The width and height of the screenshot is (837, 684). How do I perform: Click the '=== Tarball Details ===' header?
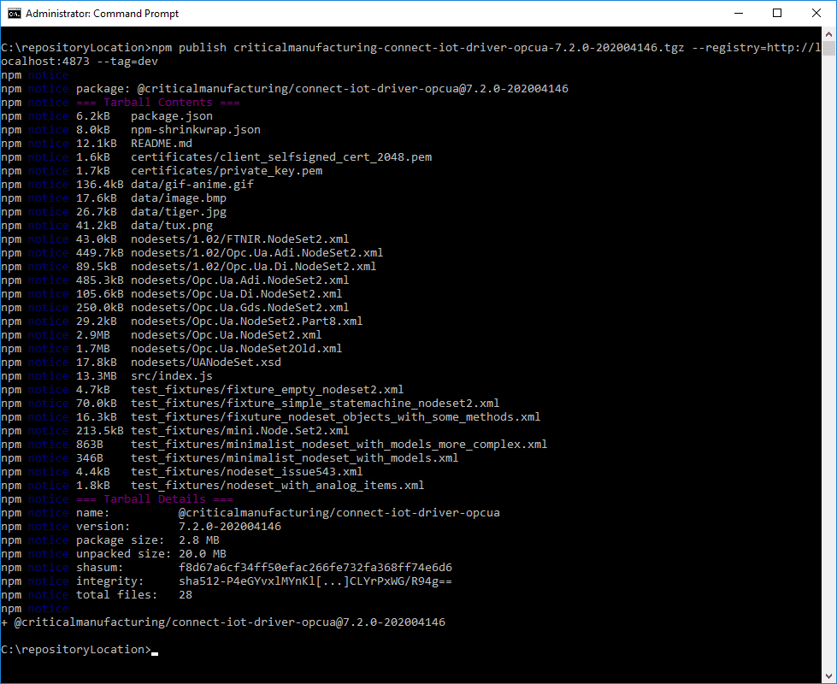[x=155, y=499]
